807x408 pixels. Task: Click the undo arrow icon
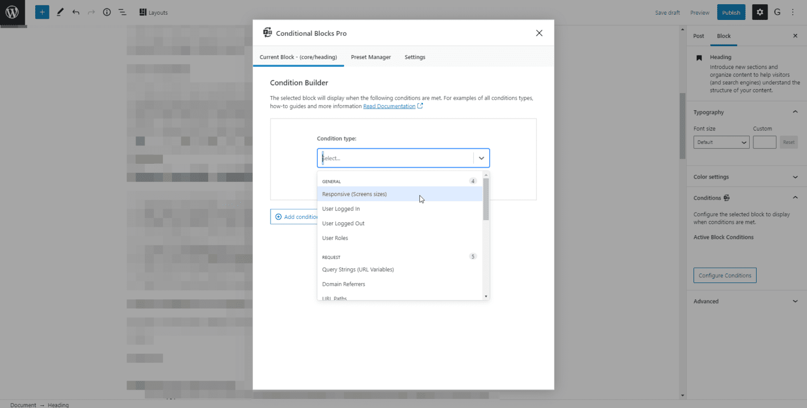point(75,12)
